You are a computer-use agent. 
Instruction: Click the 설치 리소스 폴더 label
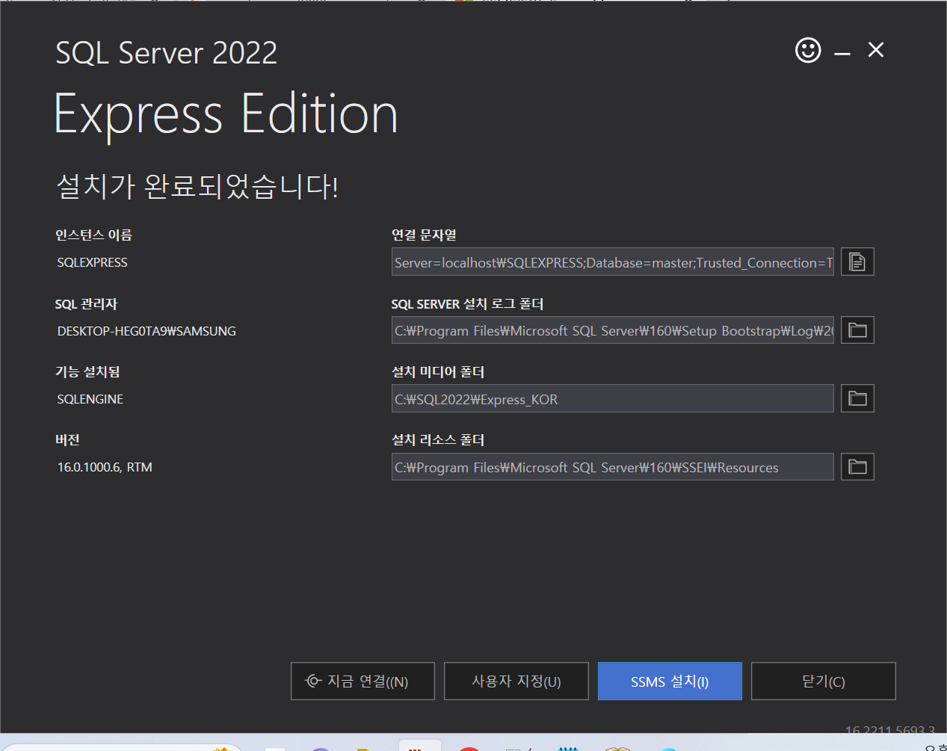(438, 440)
